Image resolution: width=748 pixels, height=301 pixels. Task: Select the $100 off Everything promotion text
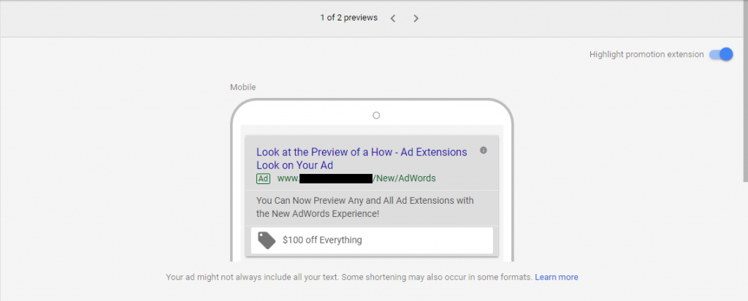click(322, 240)
